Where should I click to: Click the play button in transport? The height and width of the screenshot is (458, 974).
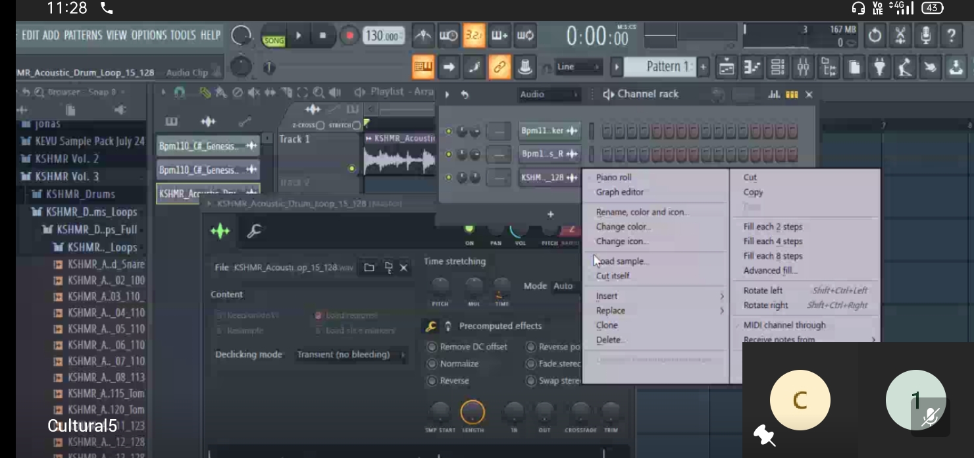click(298, 36)
